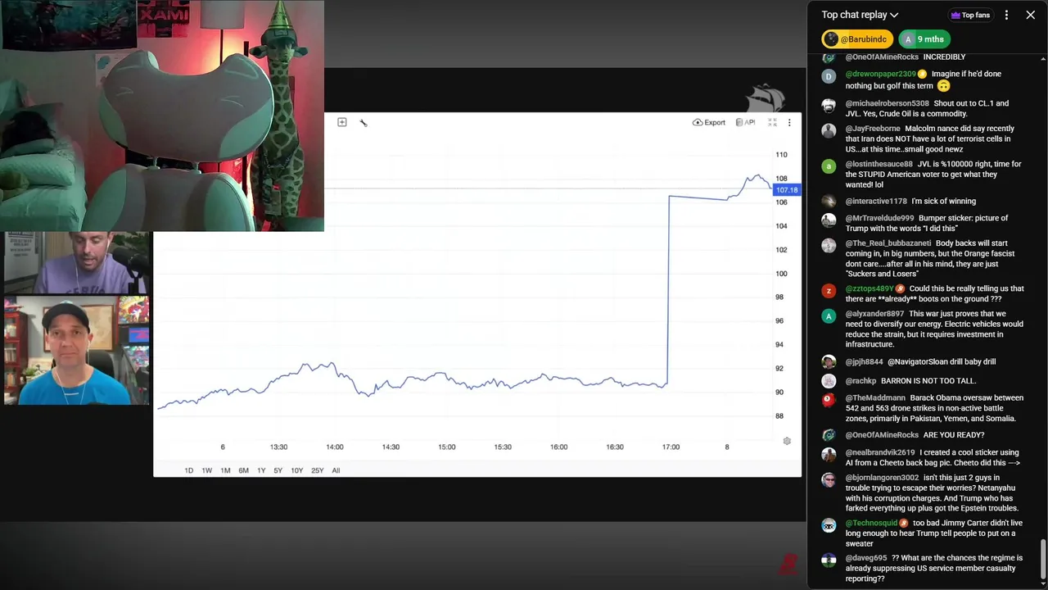Open chart settings gear near axis
1048x590 pixels.
787,441
